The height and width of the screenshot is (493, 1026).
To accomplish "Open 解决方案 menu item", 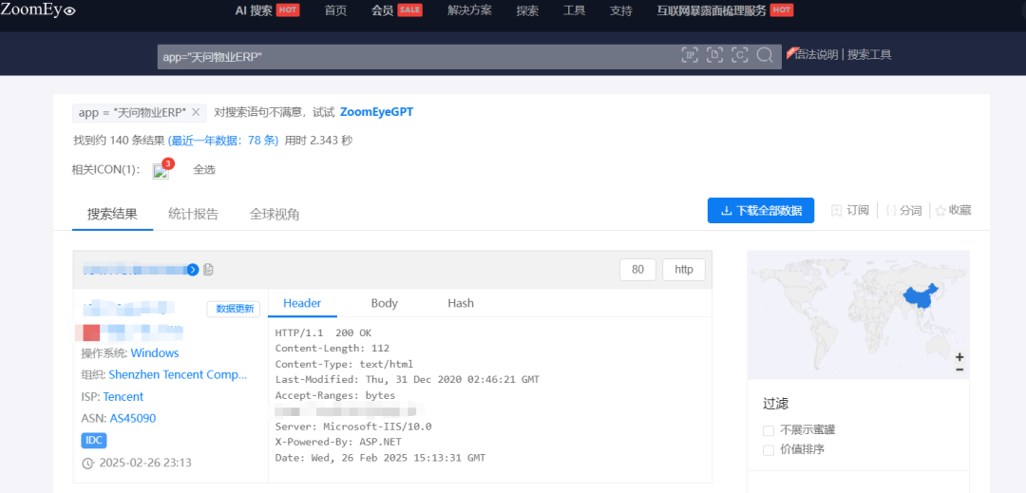I will click(469, 10).
